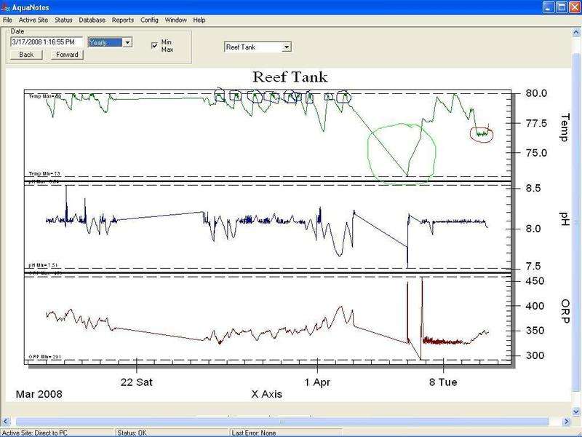582x437 pixels.
Task: Open the Database menu
Action: [x=92, y=20]
